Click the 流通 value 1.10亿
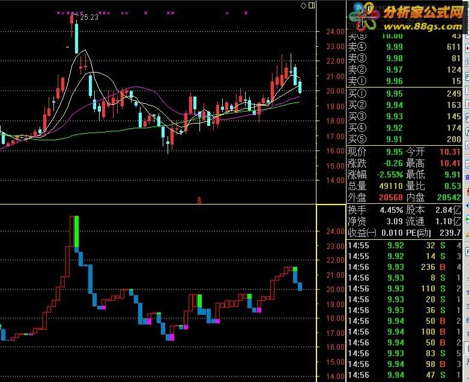469x382 pixels. [x=448, y=222]
